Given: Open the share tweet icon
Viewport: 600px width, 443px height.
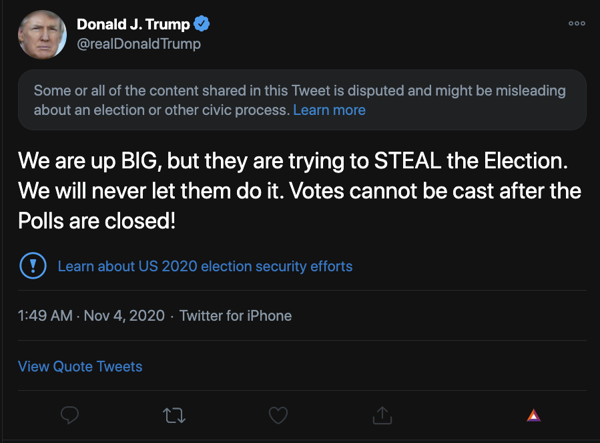Looking at the screenshot, I should [x=382, y=416].
